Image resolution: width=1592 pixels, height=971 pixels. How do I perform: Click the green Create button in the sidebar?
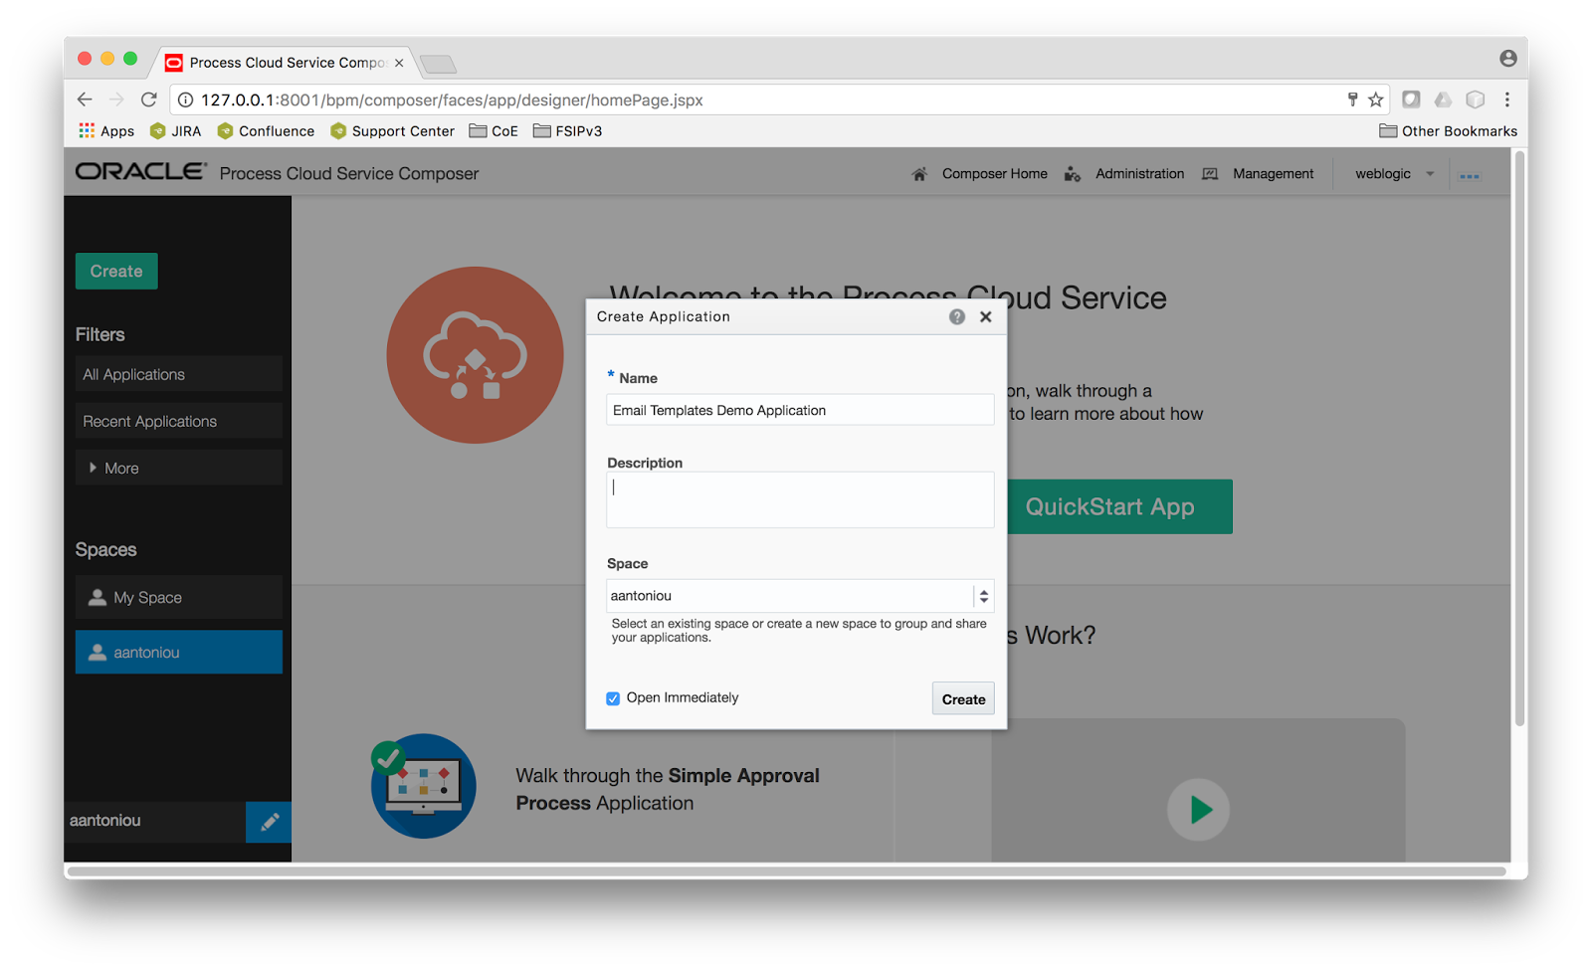(x=115, y=271)
